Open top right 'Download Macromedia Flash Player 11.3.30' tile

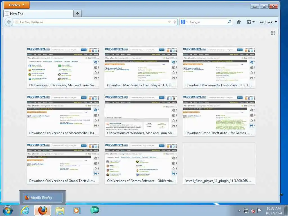point(219,67)
